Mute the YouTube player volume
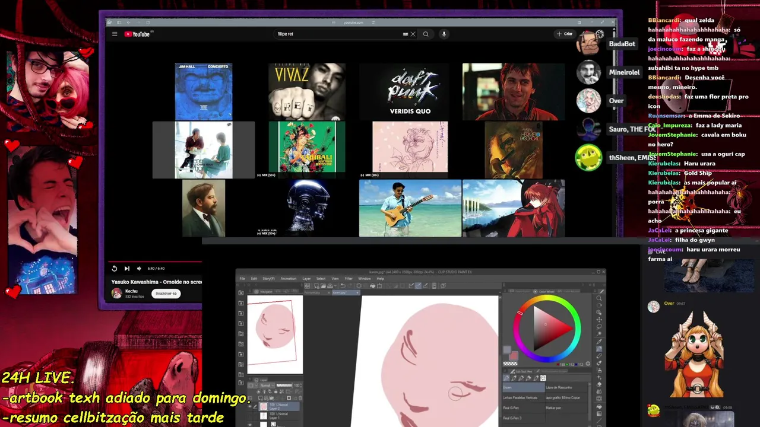760x427 pixels. pyautogui.click(x=139, y=268)
